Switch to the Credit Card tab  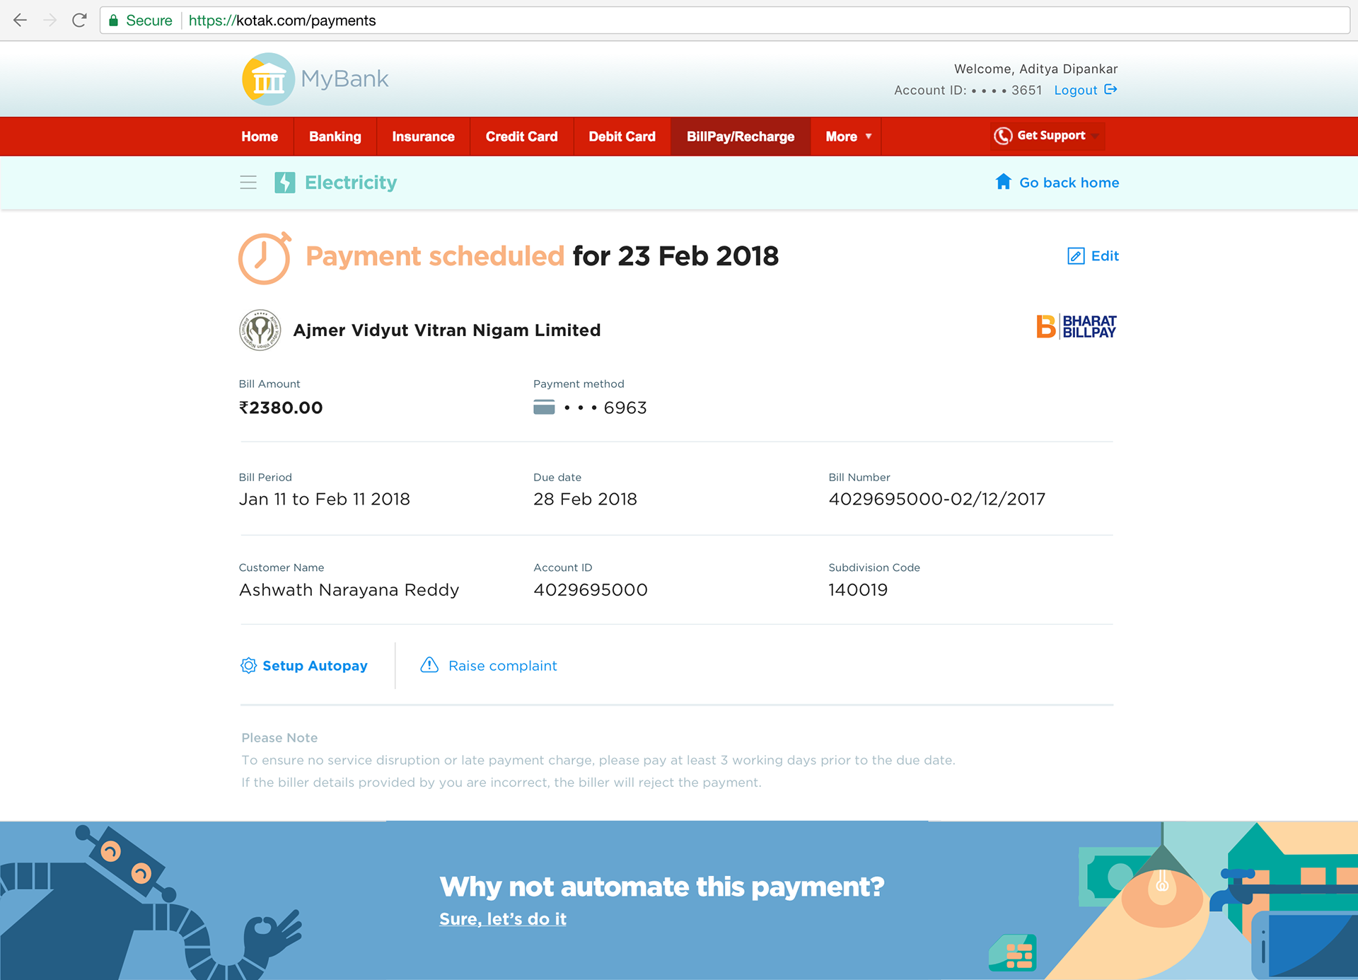click(521, 137)
